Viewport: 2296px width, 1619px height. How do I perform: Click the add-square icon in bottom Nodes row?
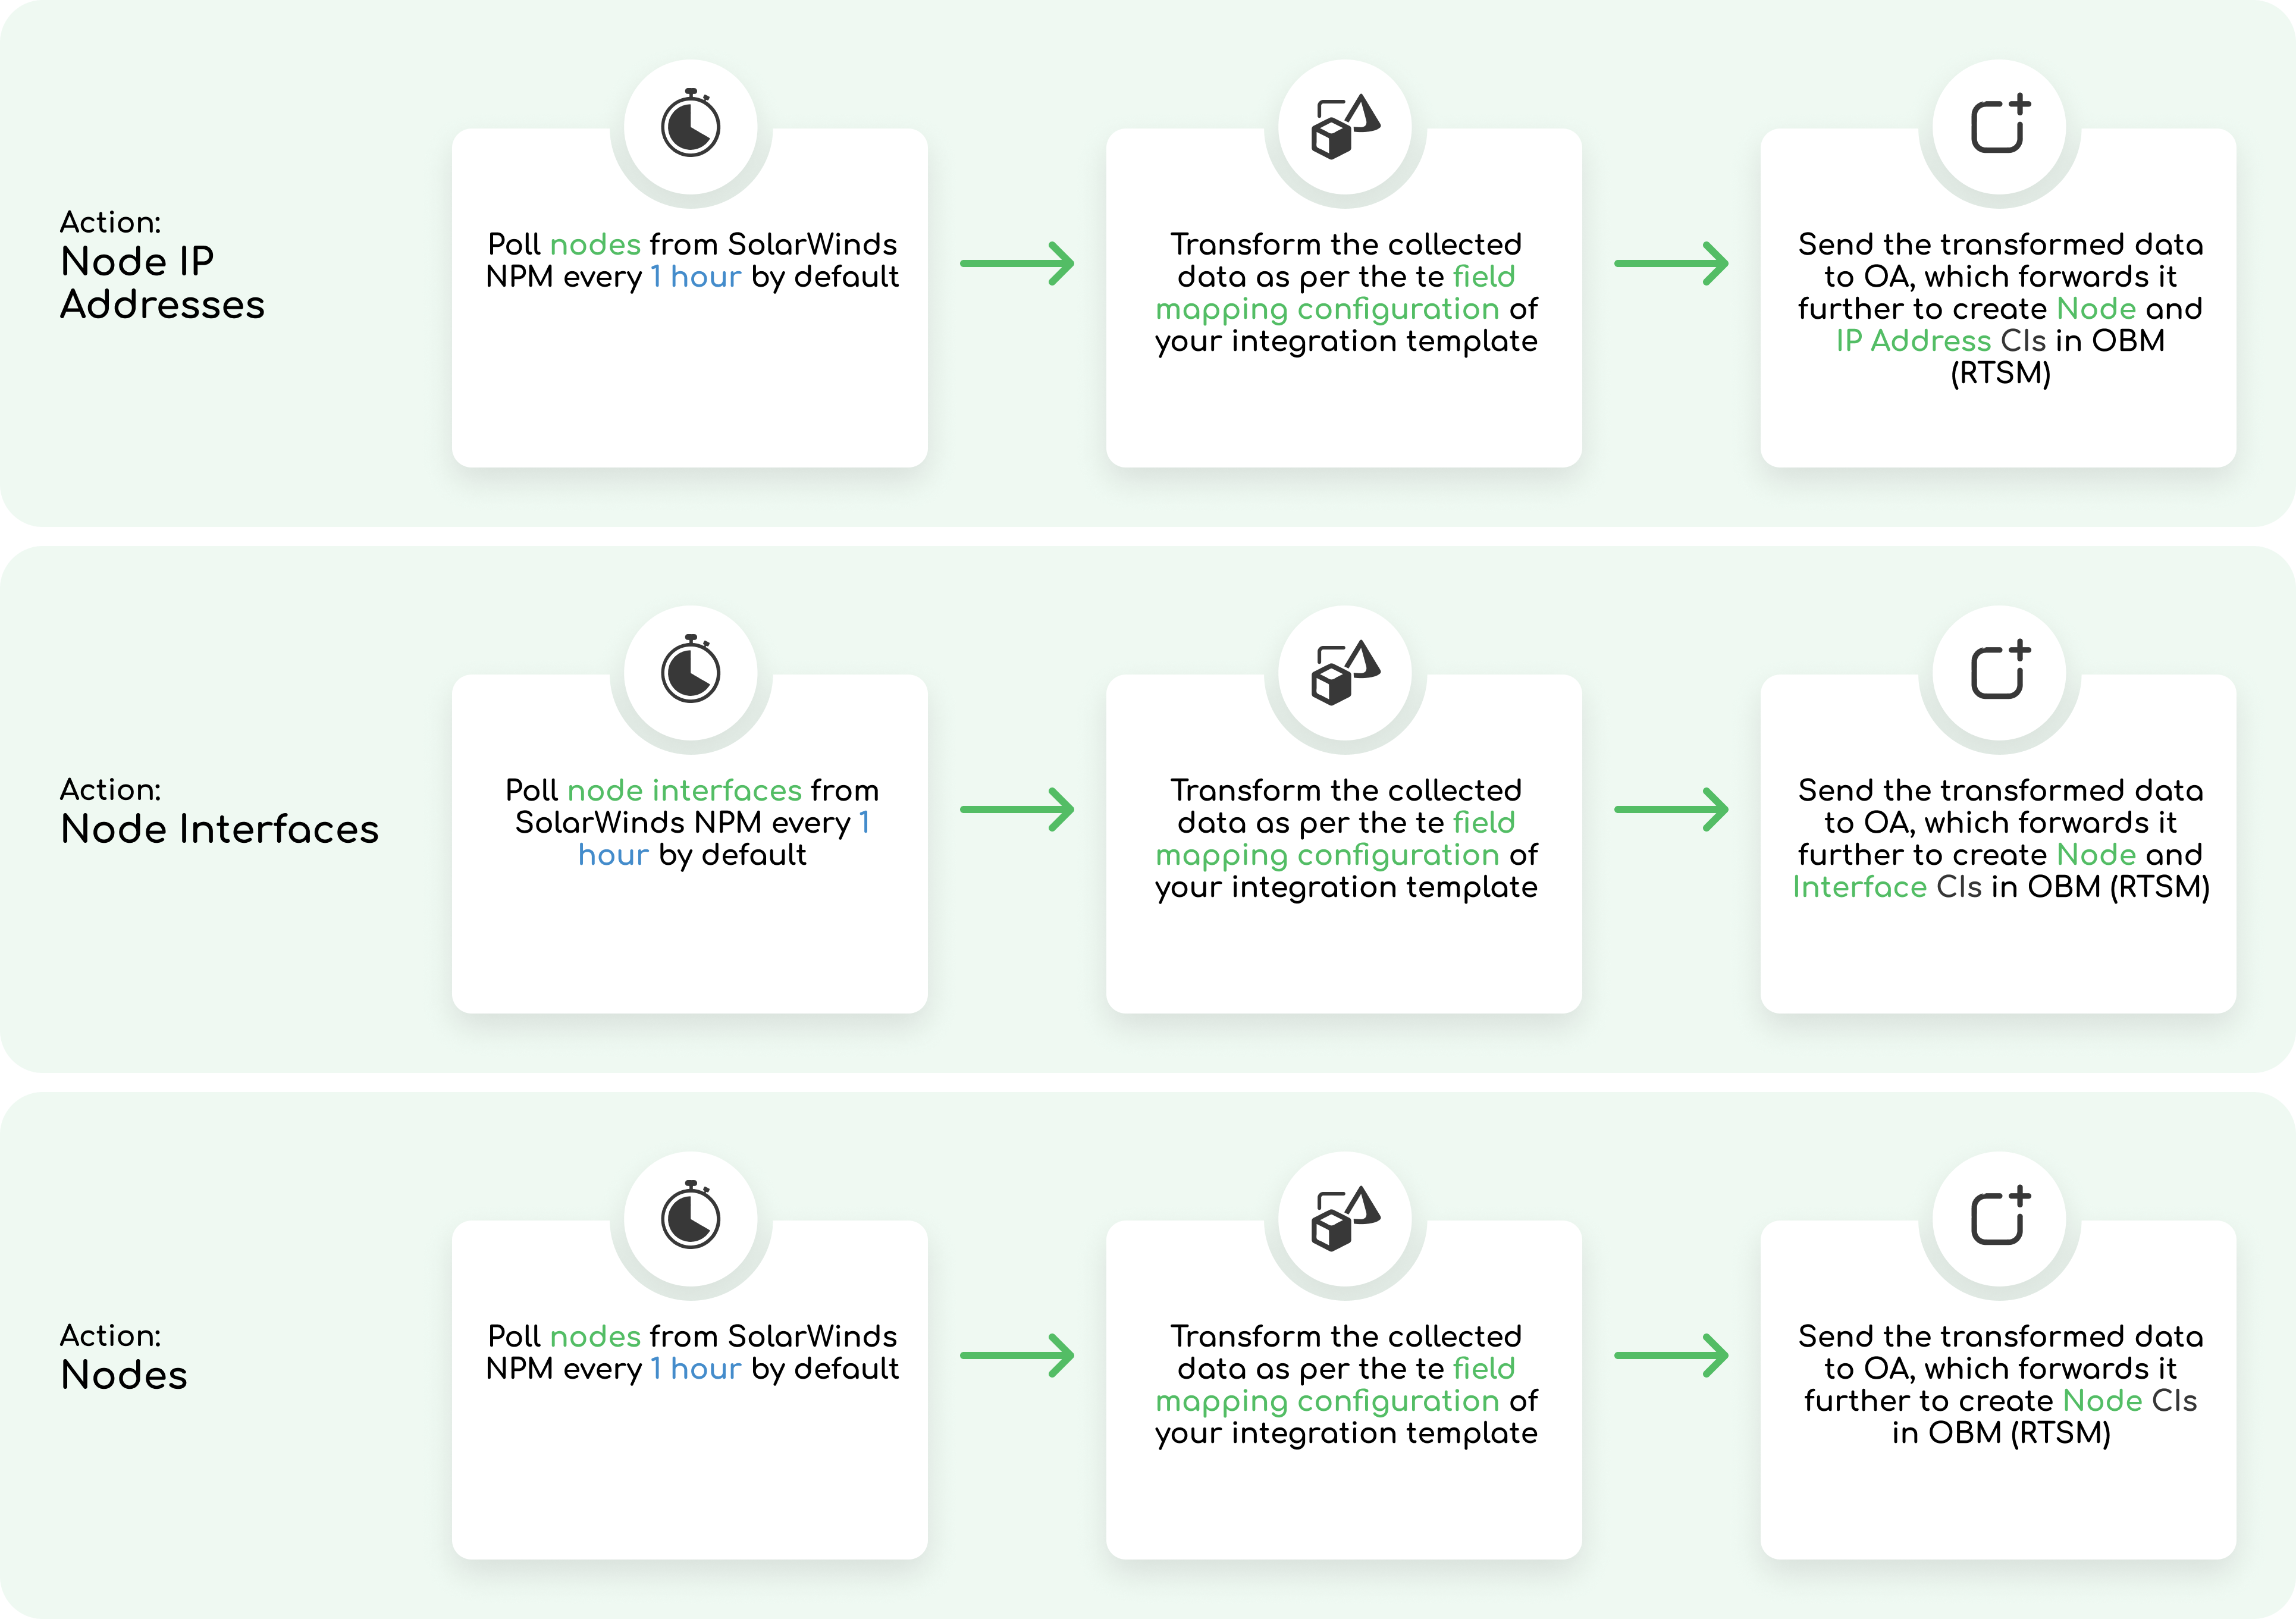tap(1999, 1217)
